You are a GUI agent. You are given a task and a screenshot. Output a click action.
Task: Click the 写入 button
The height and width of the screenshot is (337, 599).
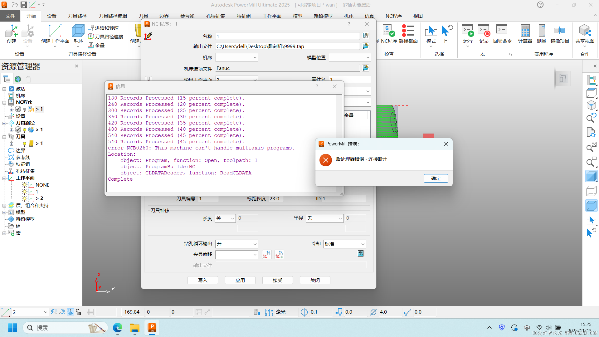[x=202, y=280]
